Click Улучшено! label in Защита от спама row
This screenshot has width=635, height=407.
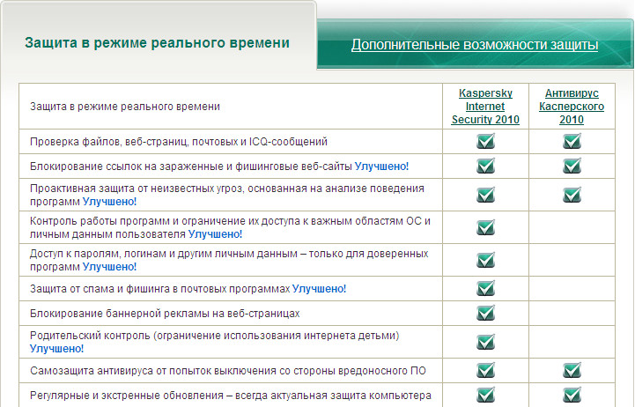pyautogui.click(x=319, y=289)
